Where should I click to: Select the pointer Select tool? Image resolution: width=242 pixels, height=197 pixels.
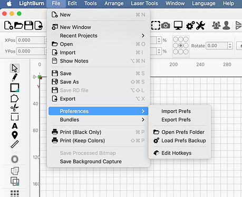tap(15, 68)
